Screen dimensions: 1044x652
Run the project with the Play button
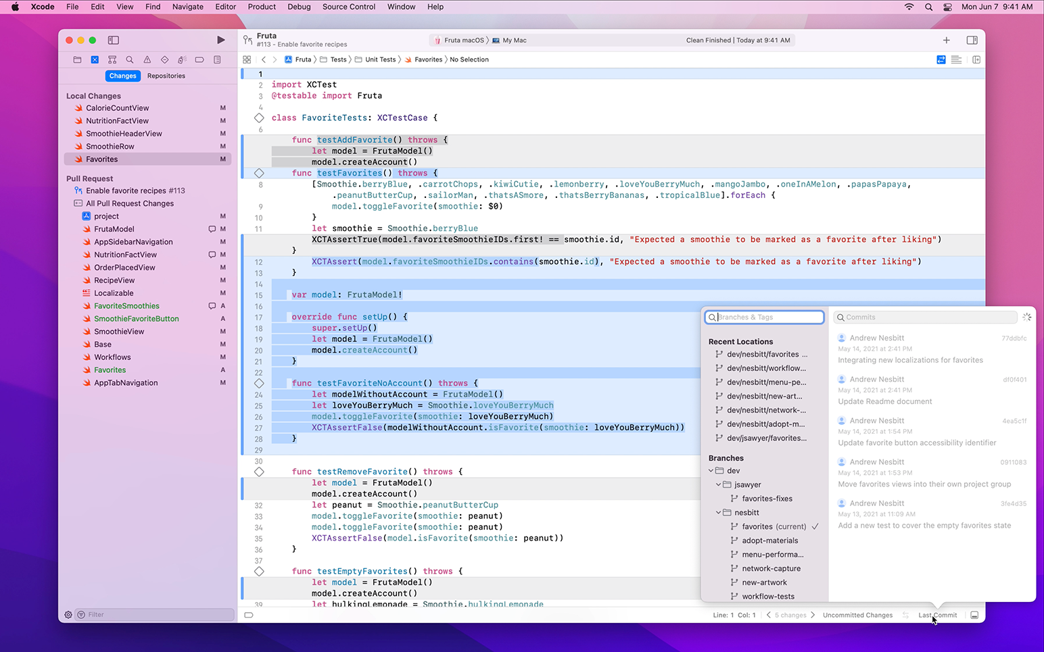click(221, 40)
